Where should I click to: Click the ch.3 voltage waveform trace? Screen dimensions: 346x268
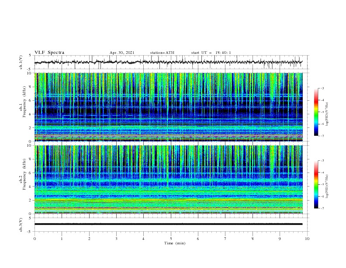pyautogui.click(x=168, y=224)
